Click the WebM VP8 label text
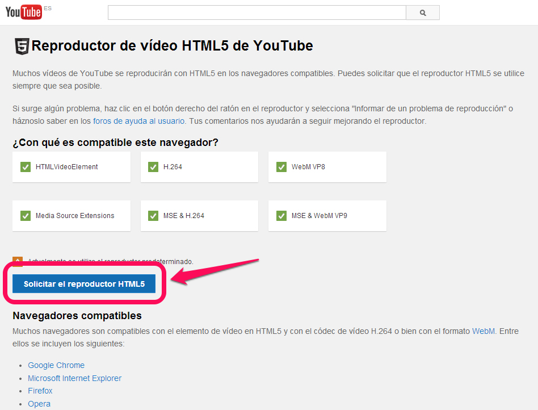This screenshot has width=538, height=410. [308, 167]
